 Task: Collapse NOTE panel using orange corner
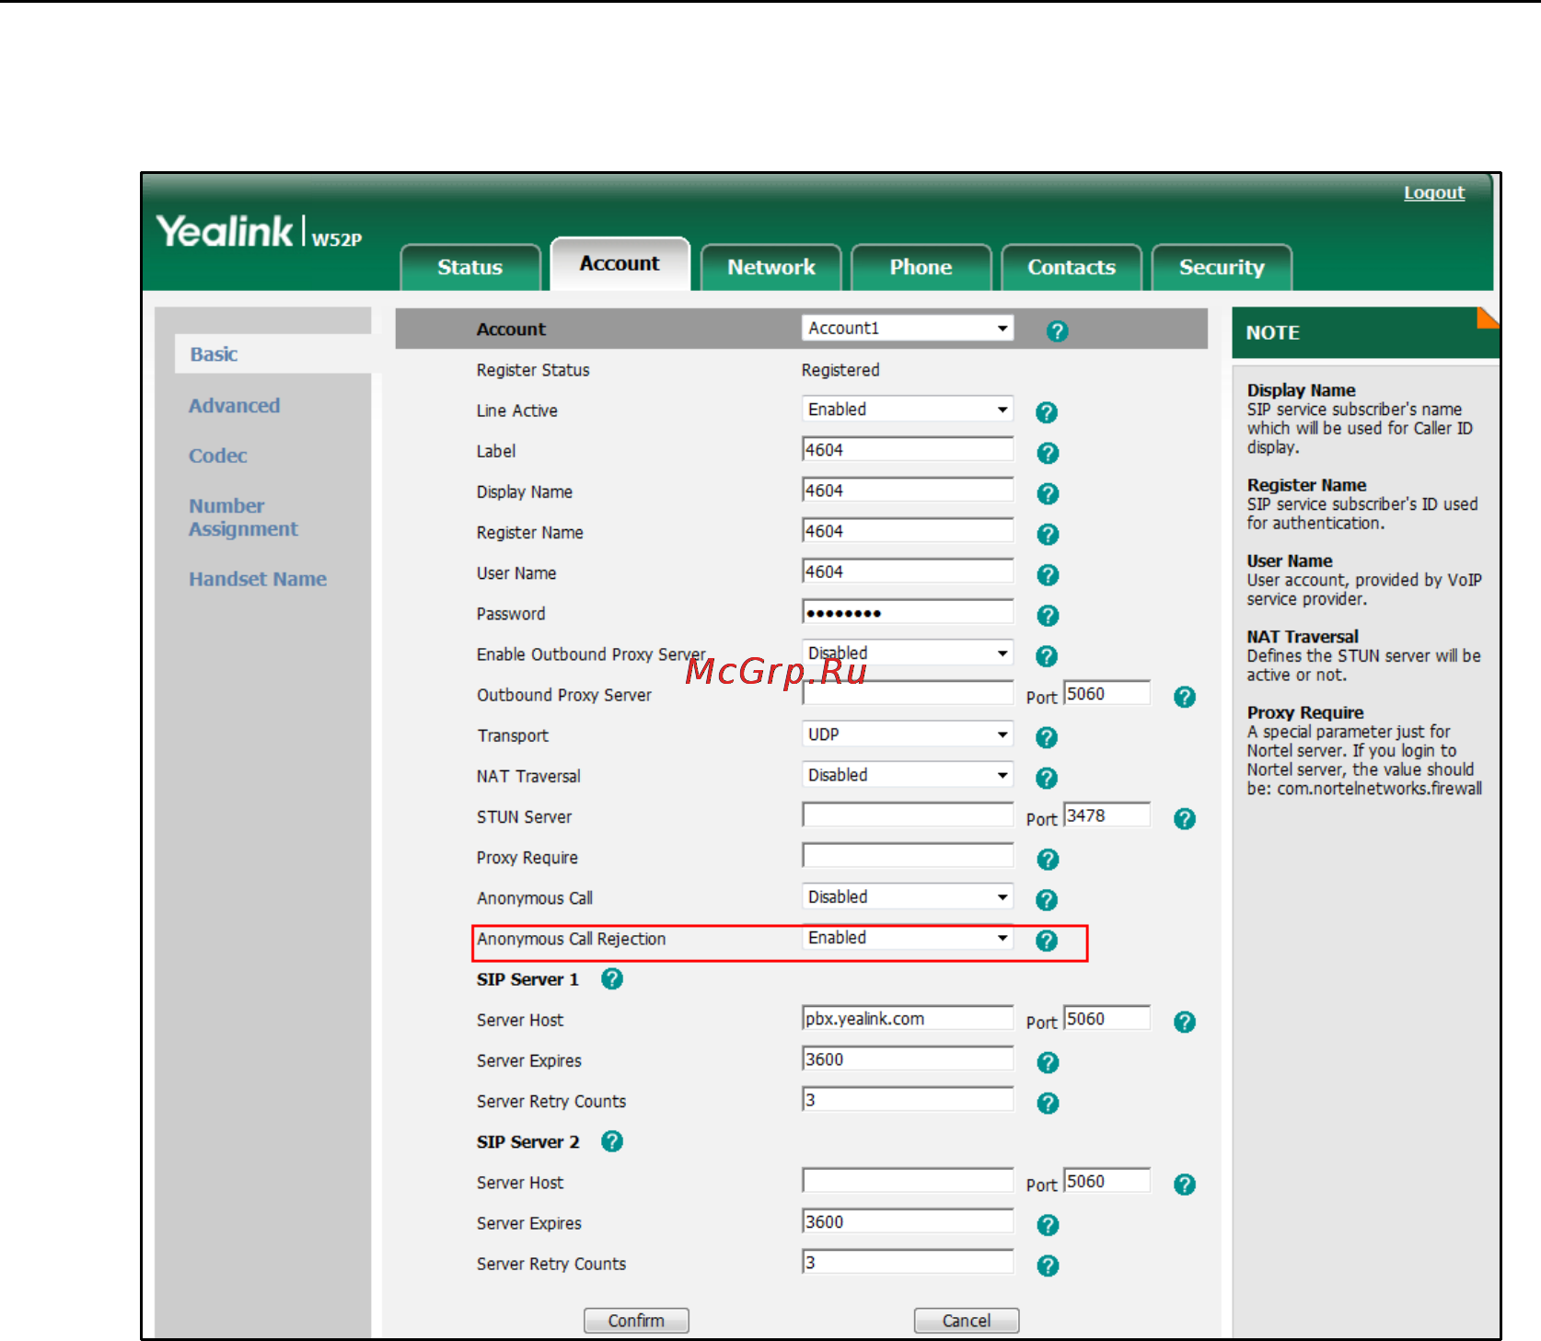[1489, 317]
